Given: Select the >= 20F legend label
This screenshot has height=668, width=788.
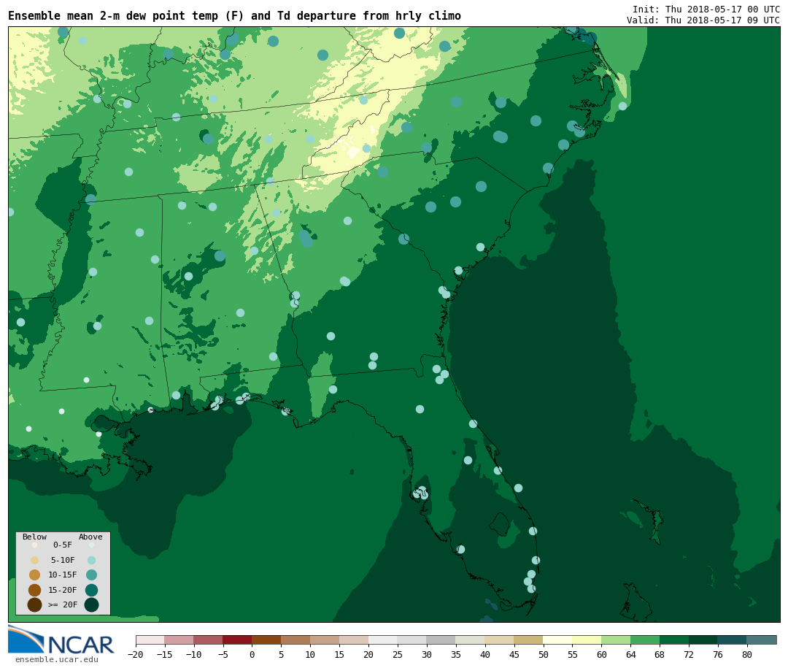Looking at the screenshot, I should (x=63, y=604).
